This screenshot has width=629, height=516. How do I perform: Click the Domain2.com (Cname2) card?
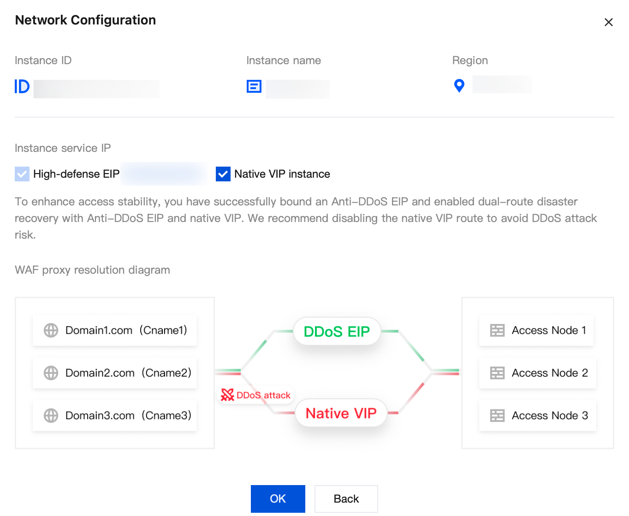[x=115, y=373]
